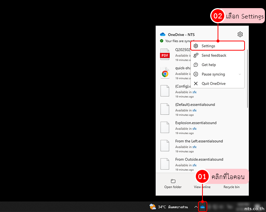Open From the Left.essentialsound file name
Image resolution: width=266 pixels, height=212 pixels.
coord(199,141)
